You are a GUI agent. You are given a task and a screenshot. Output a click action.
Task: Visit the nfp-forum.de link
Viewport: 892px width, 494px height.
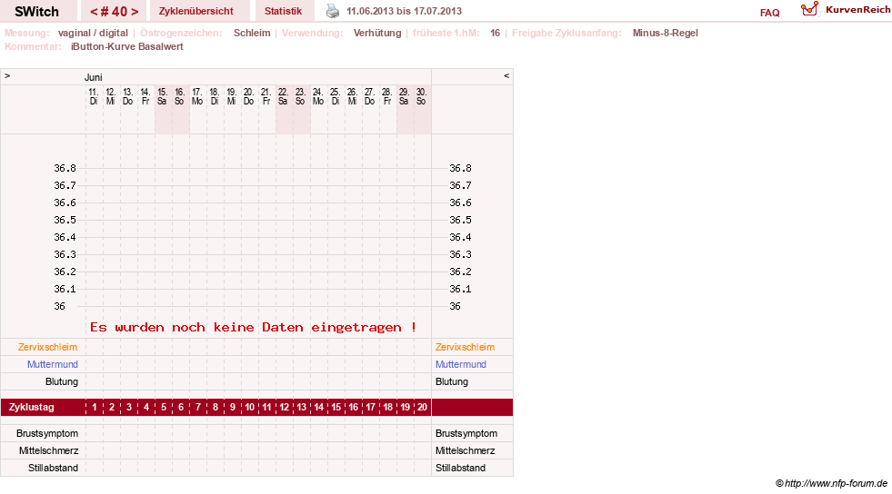pos(831,483)
